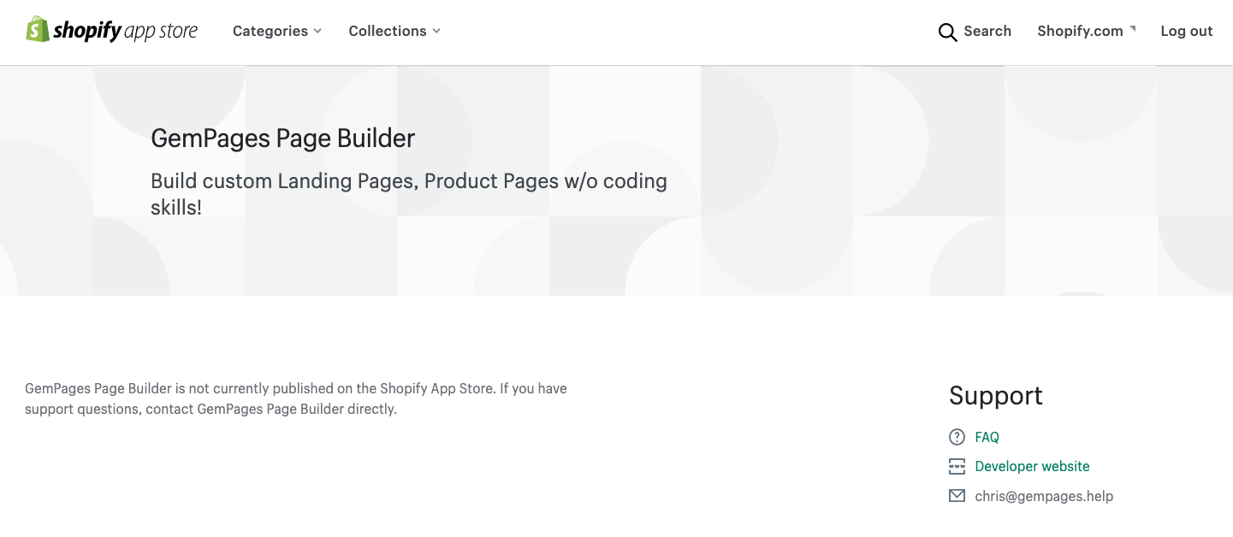Click the Shopify bag logo icon
Viewport: 1233px width, 537px height.
tap(38, 30)
